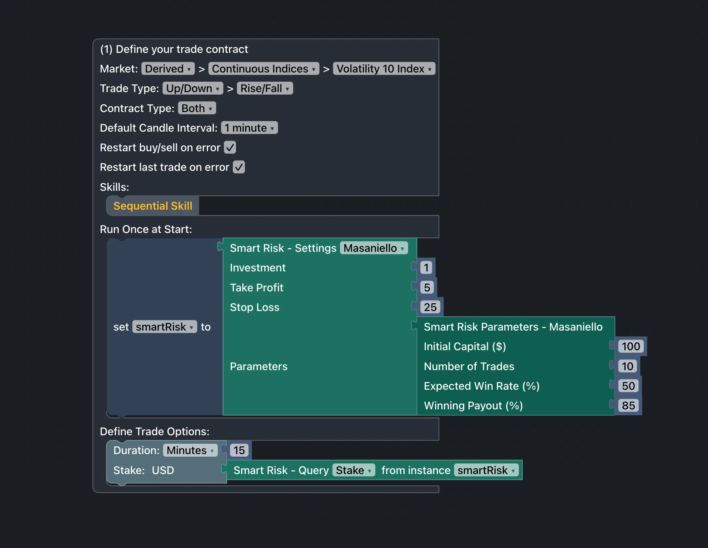
Task: Open the Derived market dropdown
Action: click(x=168, y=69)
